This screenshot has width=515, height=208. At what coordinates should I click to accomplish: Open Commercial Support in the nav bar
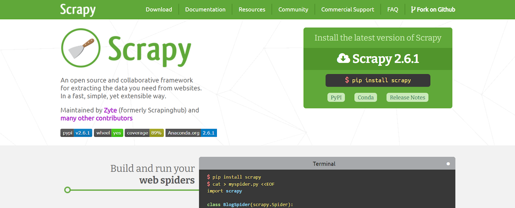(x=348, y=10)
